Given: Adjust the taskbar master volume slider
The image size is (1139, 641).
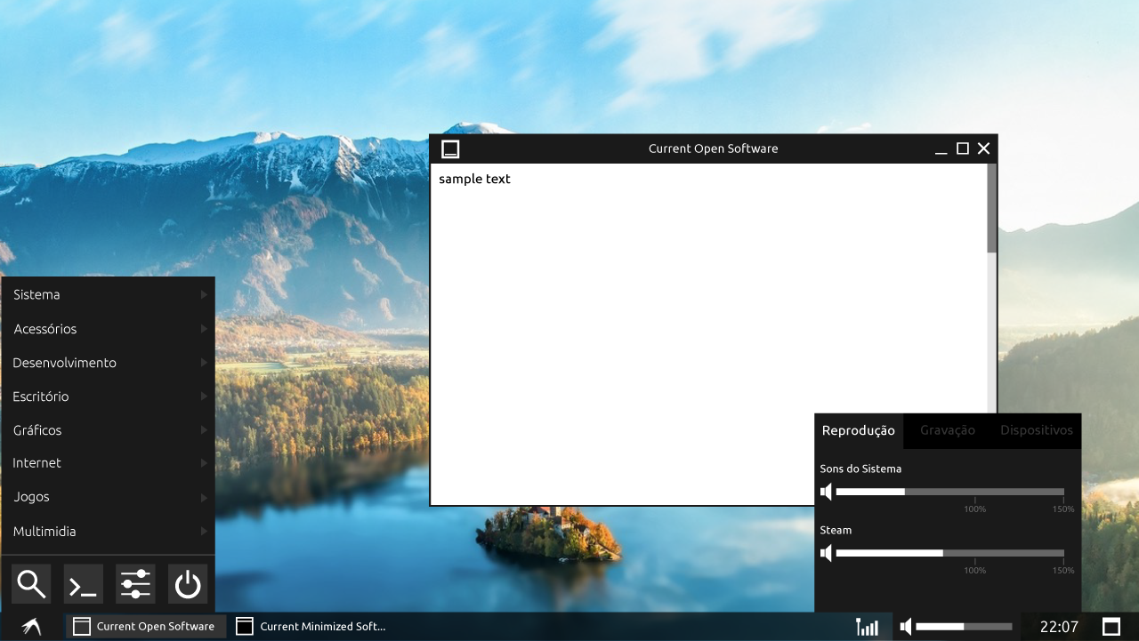Looking at the screenshot, I should (x=964, y=627).
